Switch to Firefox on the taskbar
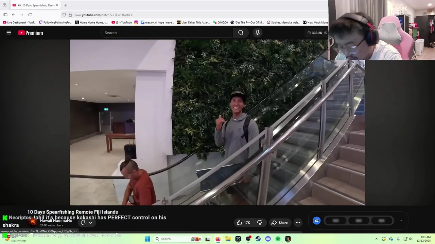 [218, 239]
